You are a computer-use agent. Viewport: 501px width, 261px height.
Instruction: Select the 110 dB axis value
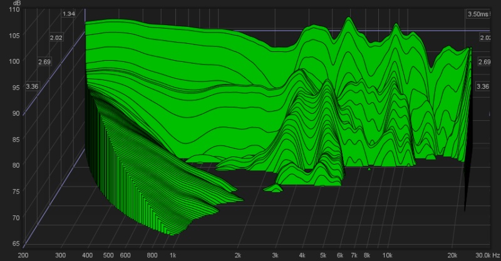click(x=14, y=9)
